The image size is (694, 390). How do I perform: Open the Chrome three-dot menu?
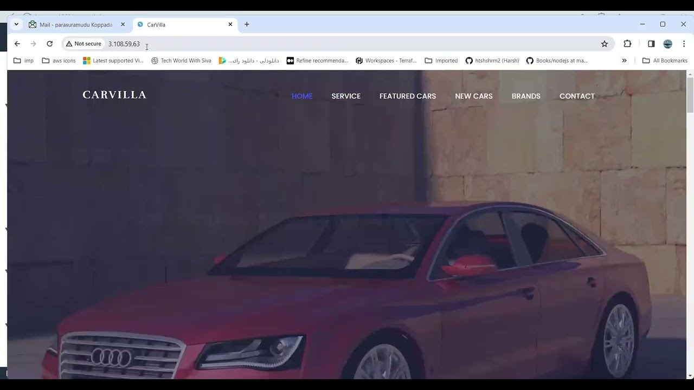[684, 44]
